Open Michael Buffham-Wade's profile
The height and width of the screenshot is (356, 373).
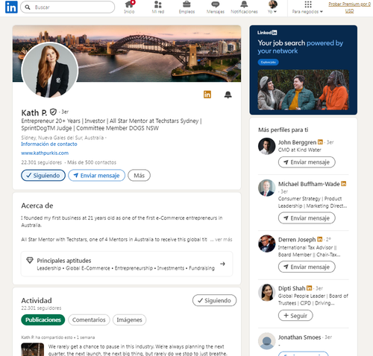point(309,184)
